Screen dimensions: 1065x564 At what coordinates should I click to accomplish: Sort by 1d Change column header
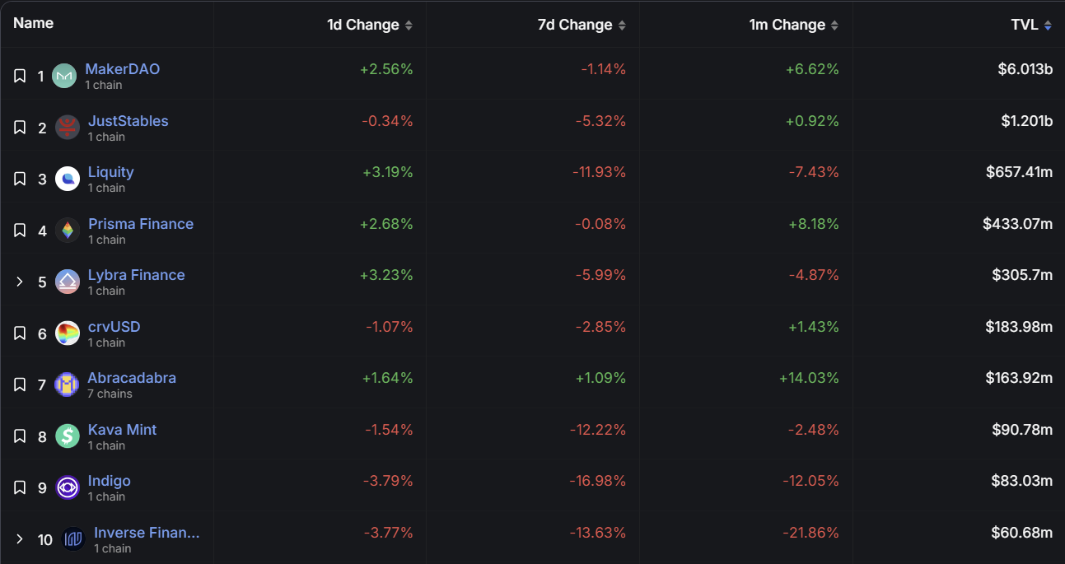point(363,26)
